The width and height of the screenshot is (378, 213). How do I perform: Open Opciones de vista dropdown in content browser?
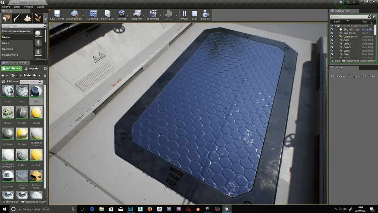pos(34,202)
